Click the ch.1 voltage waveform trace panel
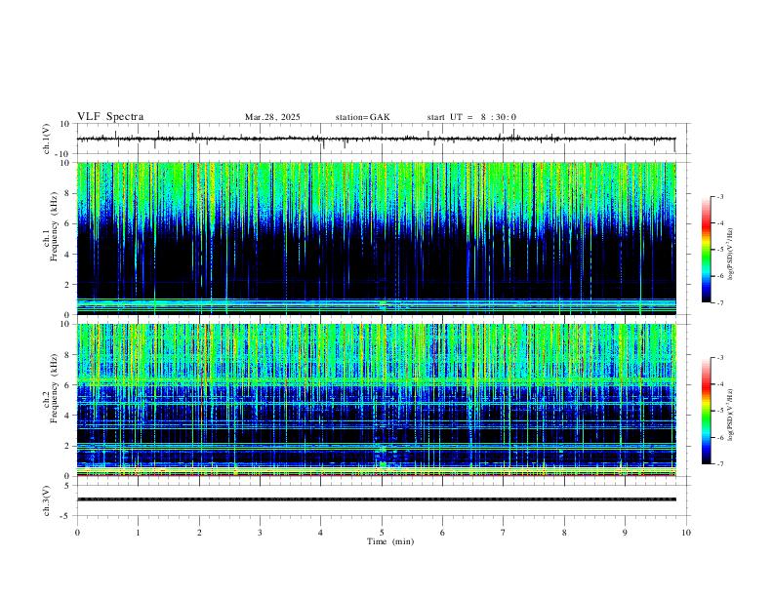The height and width of the screenshot is (597, 773). point(384,139)
